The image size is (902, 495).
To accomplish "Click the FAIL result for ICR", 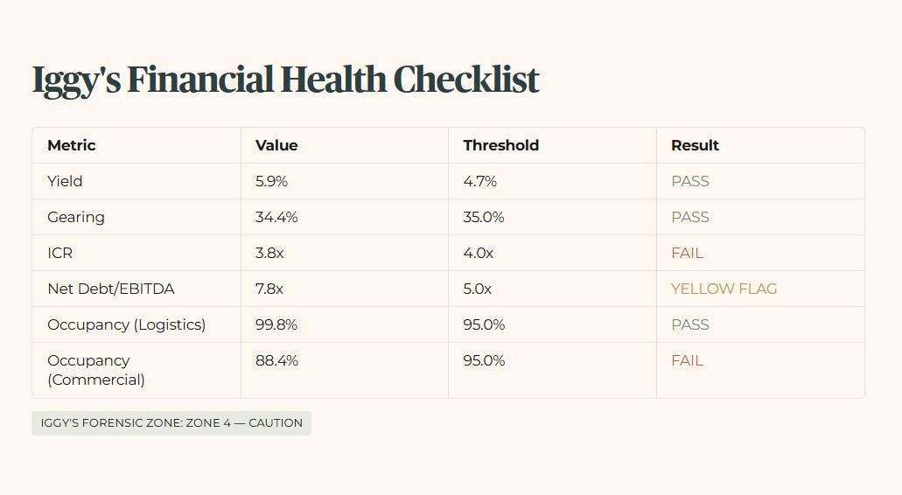I will pos(687,253).
